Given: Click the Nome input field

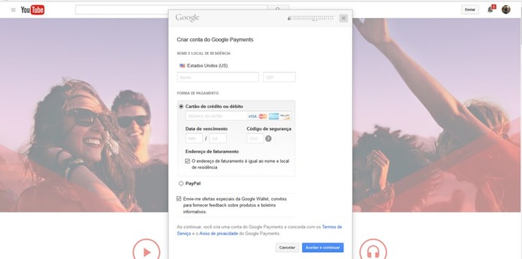Looking at the screenshot, I should (218, 77).
